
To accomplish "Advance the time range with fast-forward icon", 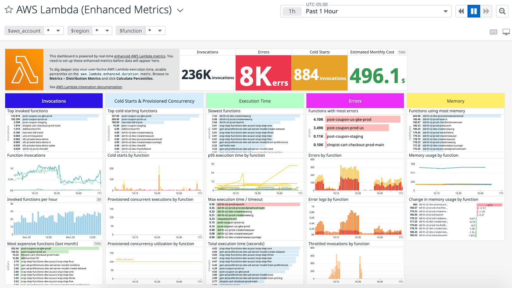I will pyautogui.click(x=486, y=11).
